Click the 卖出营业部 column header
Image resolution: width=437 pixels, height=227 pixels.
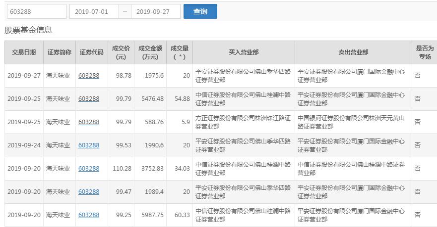(x=353, y=52)
